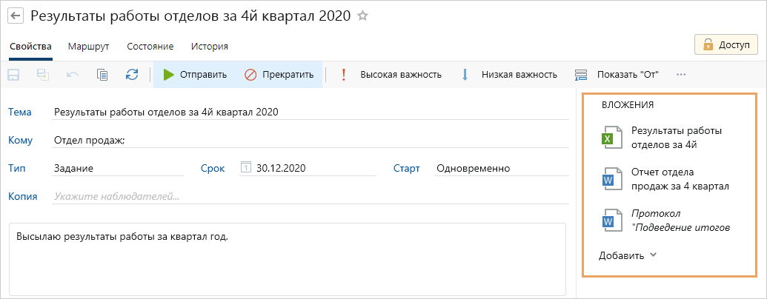Star this task as favorite

[x=362, y=16]
